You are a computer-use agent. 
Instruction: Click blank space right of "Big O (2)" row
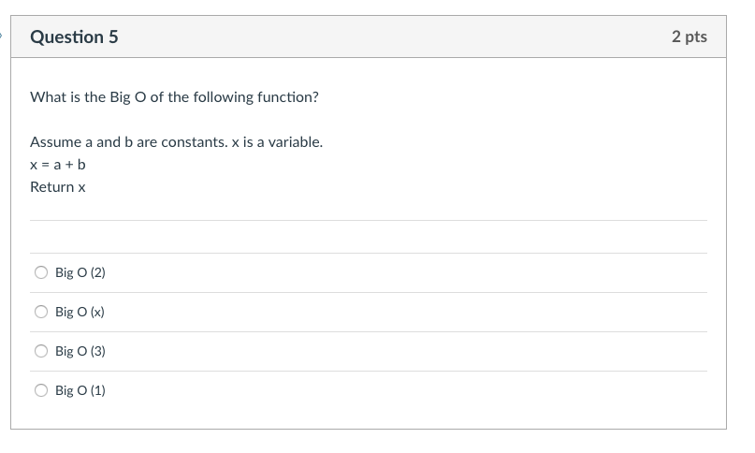click(421, 273)
